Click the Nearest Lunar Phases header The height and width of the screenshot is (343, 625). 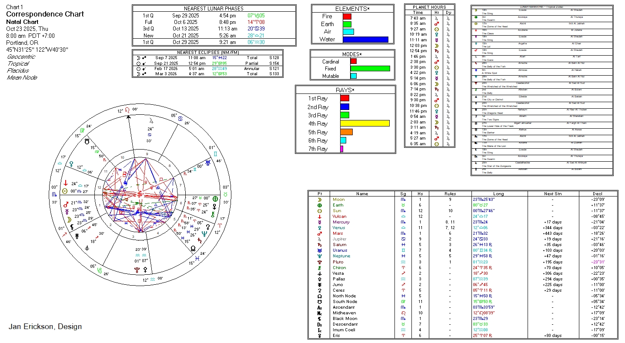(x=214, y=9)
